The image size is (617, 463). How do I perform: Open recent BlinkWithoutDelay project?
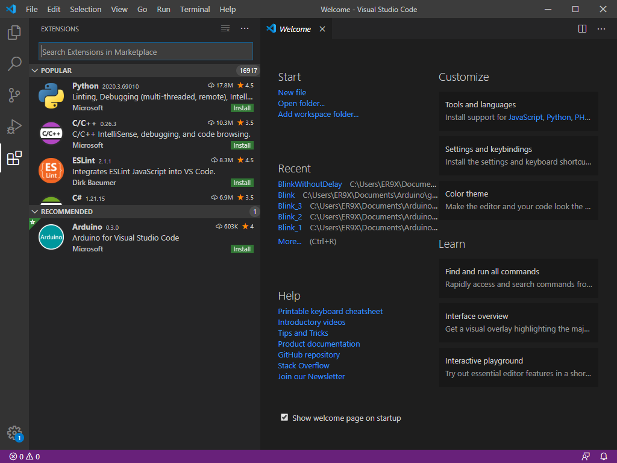(x=310, y=184)
